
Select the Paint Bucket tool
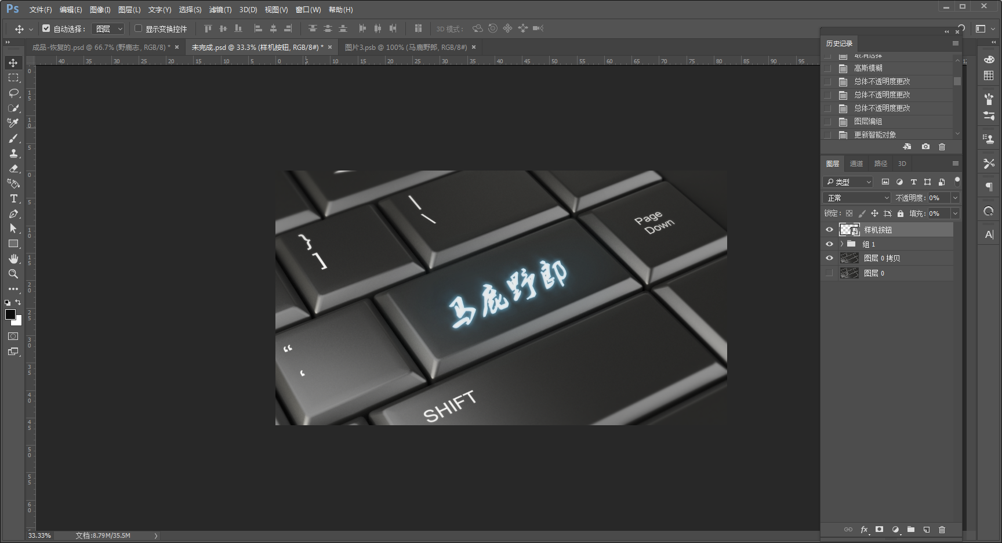click(x=13, y=183)
